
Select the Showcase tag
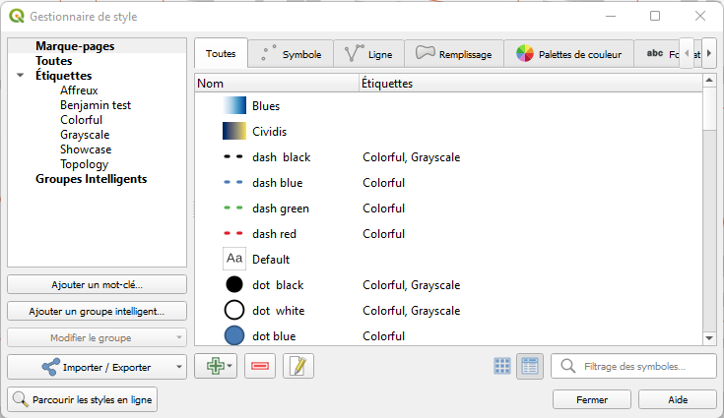pos(86,149)
